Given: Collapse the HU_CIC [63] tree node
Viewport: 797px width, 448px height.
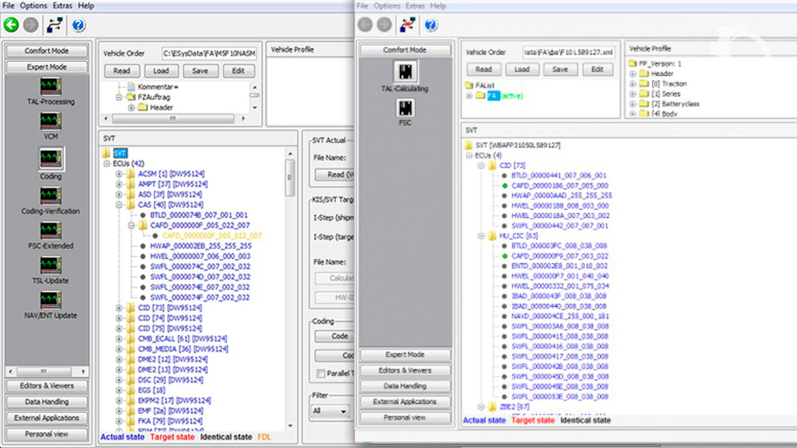Looking at the screenshot, I should click(481, 236).
